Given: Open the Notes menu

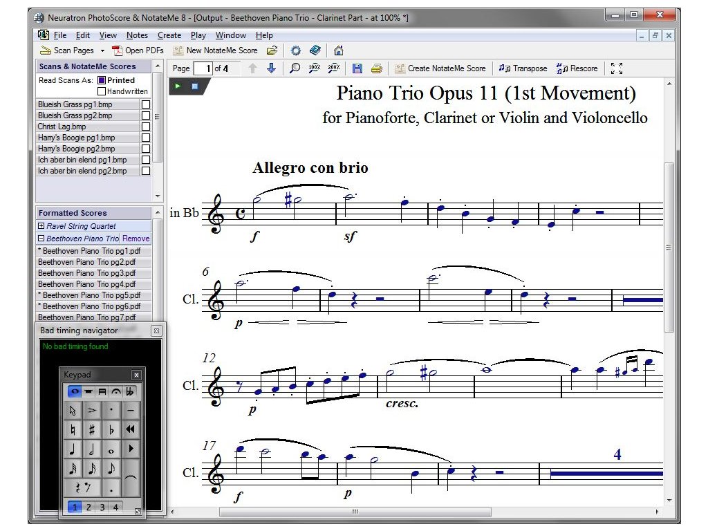Looking at the screenshot, I should point(138,35).
